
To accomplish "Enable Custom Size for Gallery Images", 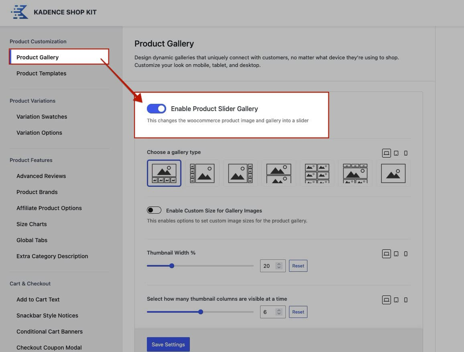I will (x=154, y=210).
